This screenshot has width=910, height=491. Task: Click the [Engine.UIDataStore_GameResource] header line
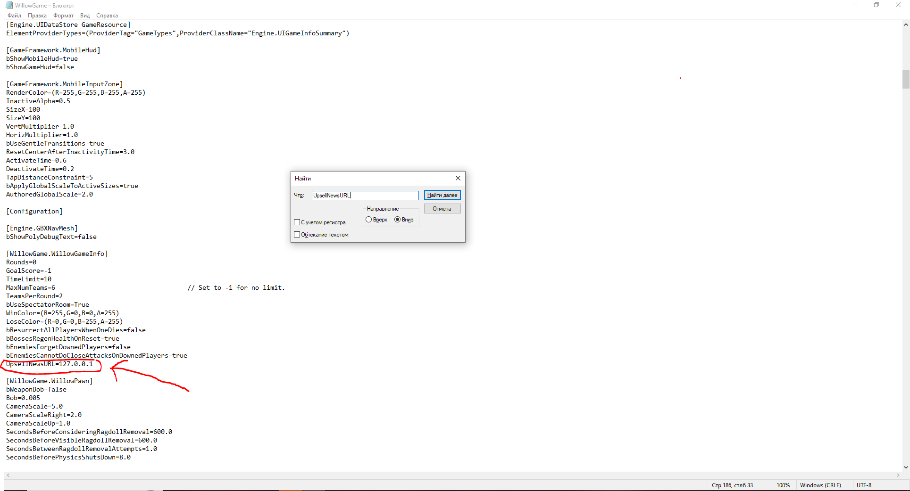pyautogui.click(x=68, y=25)
